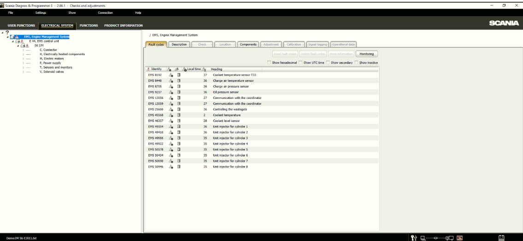Click the count box icon in the EMS 45568 row
Image resolution: width=523 pixels, height=241 pixels.
[x=179, y=115]
